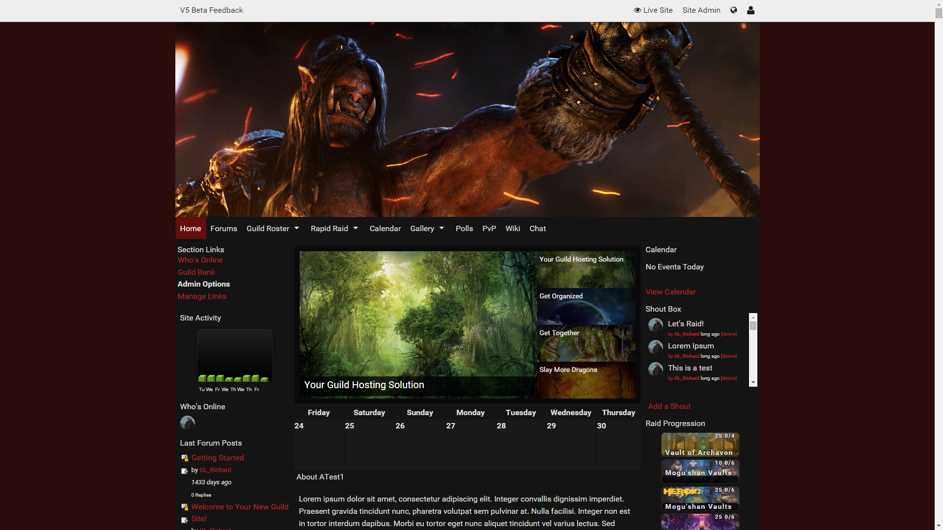Open Site Admin
The image size is (943, 530).
pos(701,10)
